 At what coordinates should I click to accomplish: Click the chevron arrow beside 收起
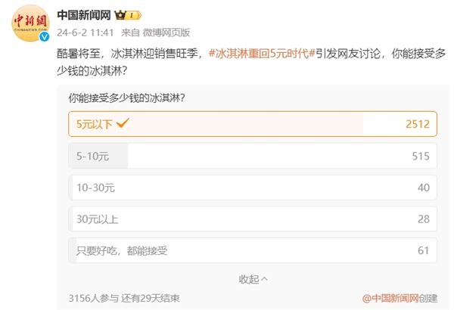click(x=264, y=279)
